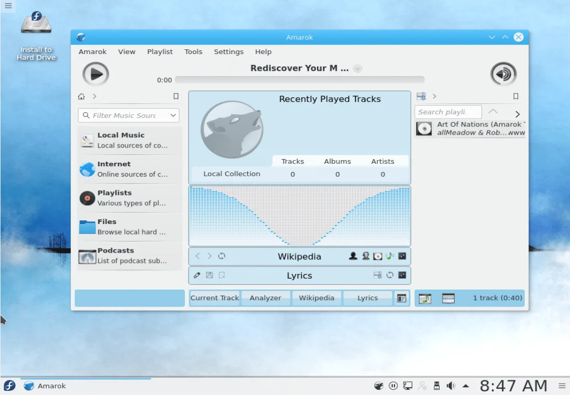This screenshot has width=570, height=395.
Task: Open Playlists category
Action: tap(130, 198)
